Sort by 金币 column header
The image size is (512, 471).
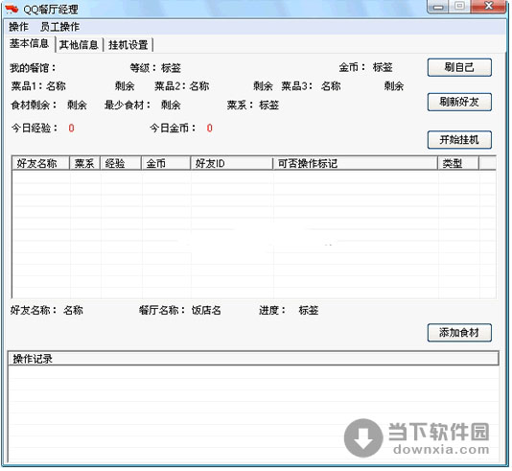pos(166,163)
